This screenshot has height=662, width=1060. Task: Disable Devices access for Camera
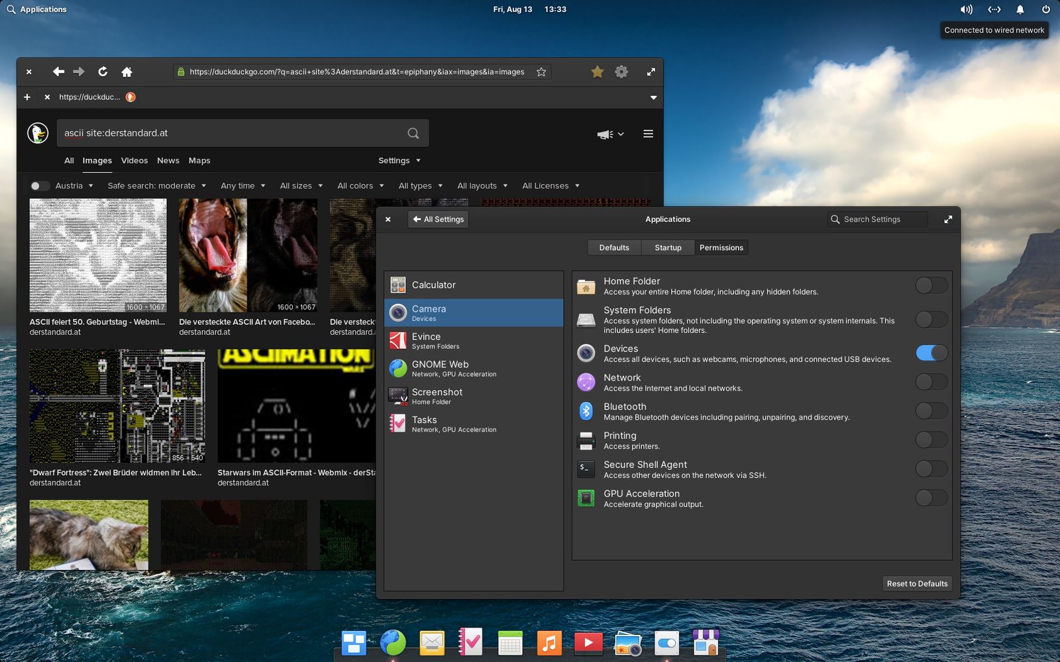pyautogui.click(x=931, y=353)
